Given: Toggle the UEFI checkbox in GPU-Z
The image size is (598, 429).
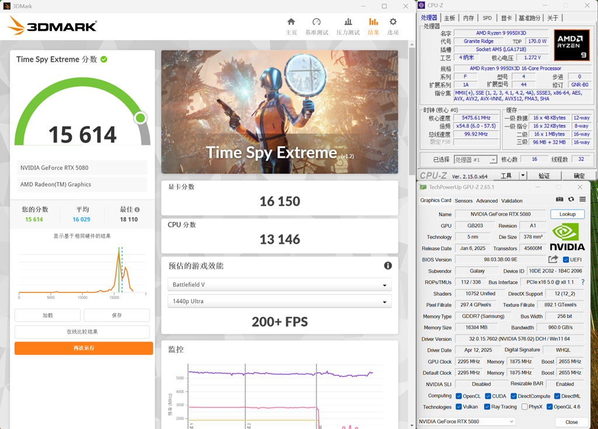Looking at the screenshot, I should tap(566, 260).
